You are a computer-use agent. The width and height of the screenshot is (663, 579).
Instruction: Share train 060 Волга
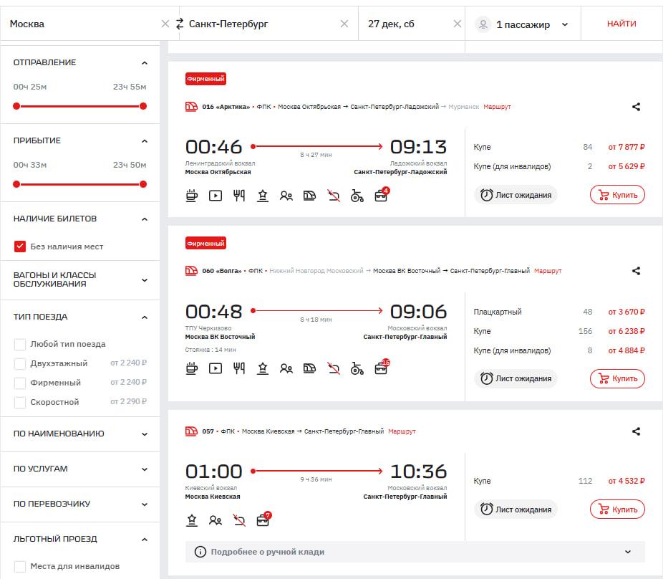pos(636,271)
